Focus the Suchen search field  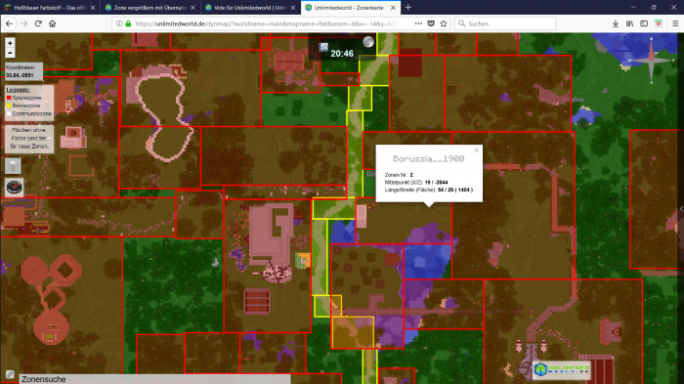click(505, 23)
